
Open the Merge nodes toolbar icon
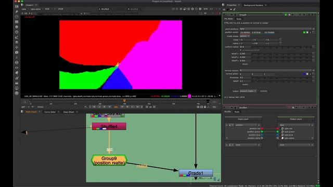pyautogui.click(x=17, y=42)
